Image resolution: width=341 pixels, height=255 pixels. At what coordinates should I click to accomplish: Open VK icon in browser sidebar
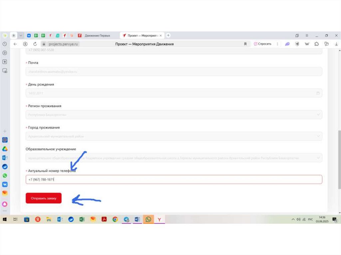(5, 185)
